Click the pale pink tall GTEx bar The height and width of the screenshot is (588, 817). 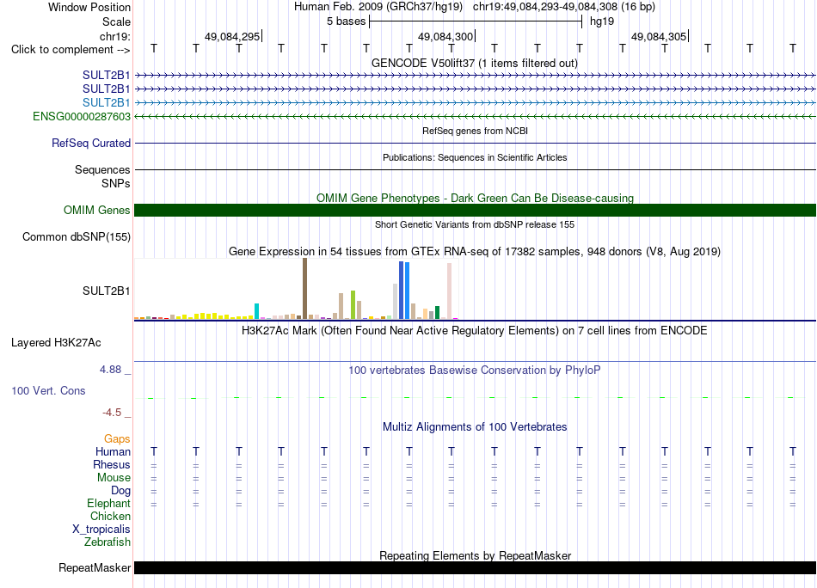[449, 291]
